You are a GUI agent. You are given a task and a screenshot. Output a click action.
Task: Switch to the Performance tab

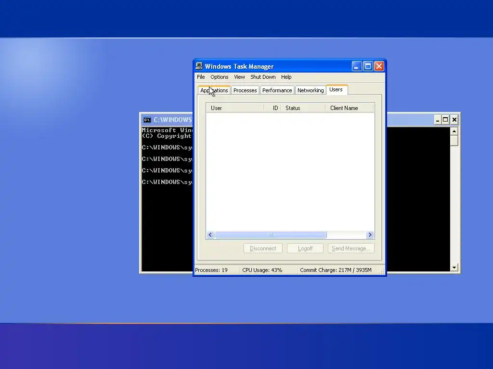point(277,90)
